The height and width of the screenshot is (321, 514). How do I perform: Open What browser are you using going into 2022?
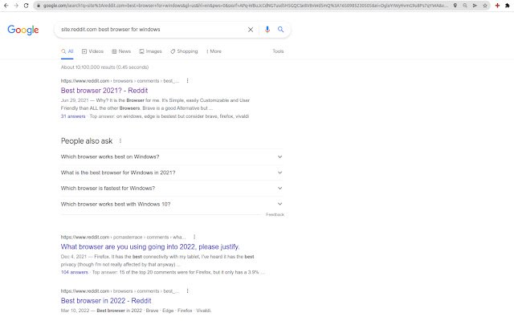[150, 246]
